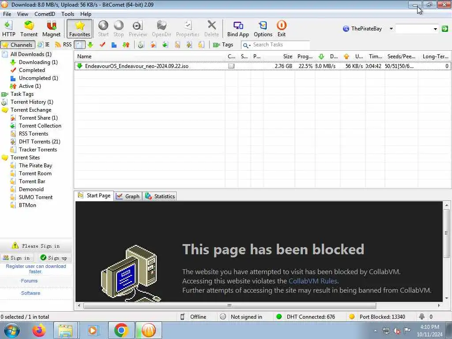Open the CometID menu
This screenshot has width=452, height=339.
[45, 14]
